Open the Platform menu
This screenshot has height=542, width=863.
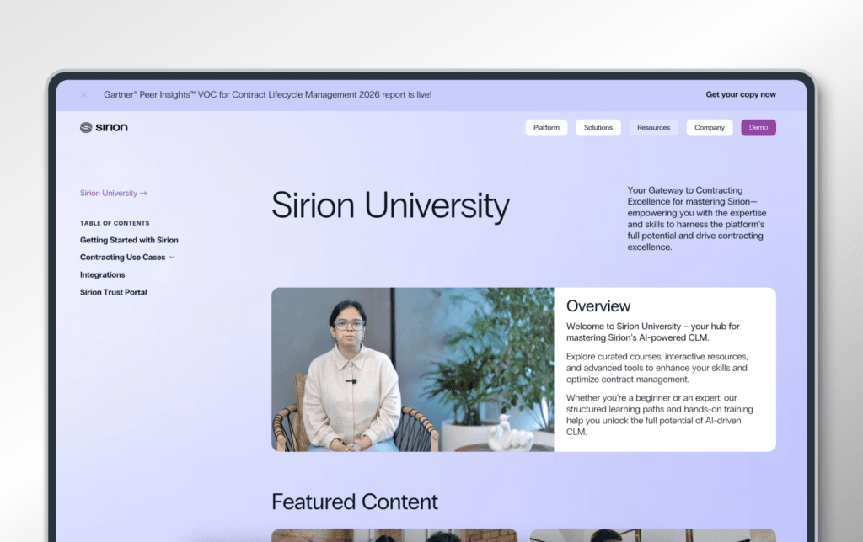pyautogui.click(x=546, y=128)
